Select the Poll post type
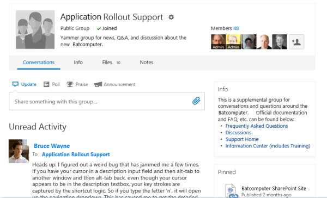The height and width of the screenshot is (198, 327). click(x=52, y=84)
